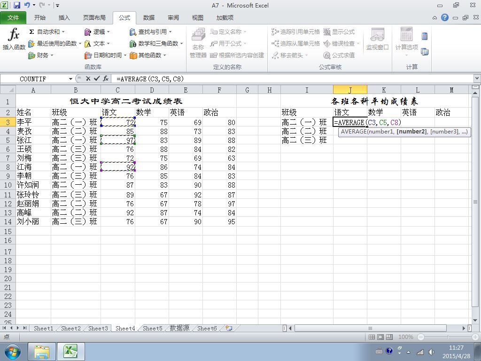
Task: Select cell I4 高二（二）班 in averages table
Action: point(307,132)
